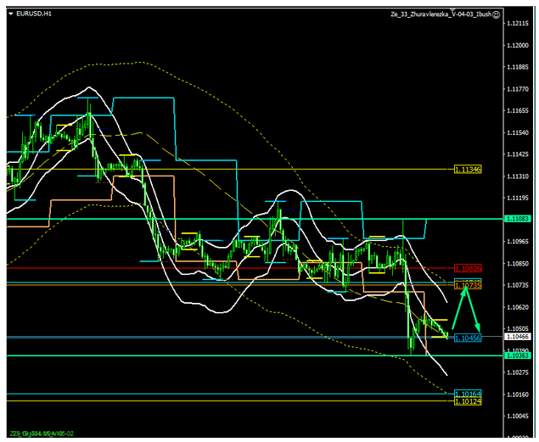539x442 pixels.
Task: Click the cyan 1.10456 price tag
Action: pyautogui.click(x=468, y=338)
